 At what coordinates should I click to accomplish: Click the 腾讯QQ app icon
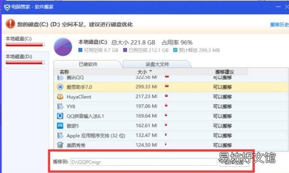point(60,77)
